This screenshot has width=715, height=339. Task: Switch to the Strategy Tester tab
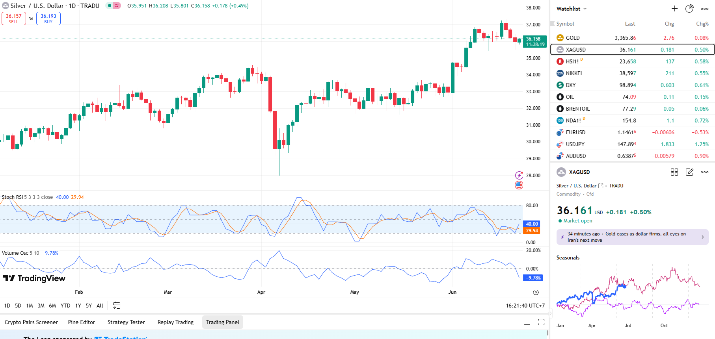pos(126,322)
